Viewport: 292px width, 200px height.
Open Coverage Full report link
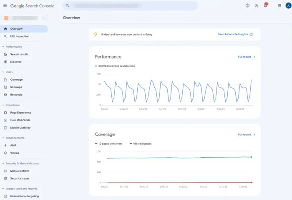point(244,134)
